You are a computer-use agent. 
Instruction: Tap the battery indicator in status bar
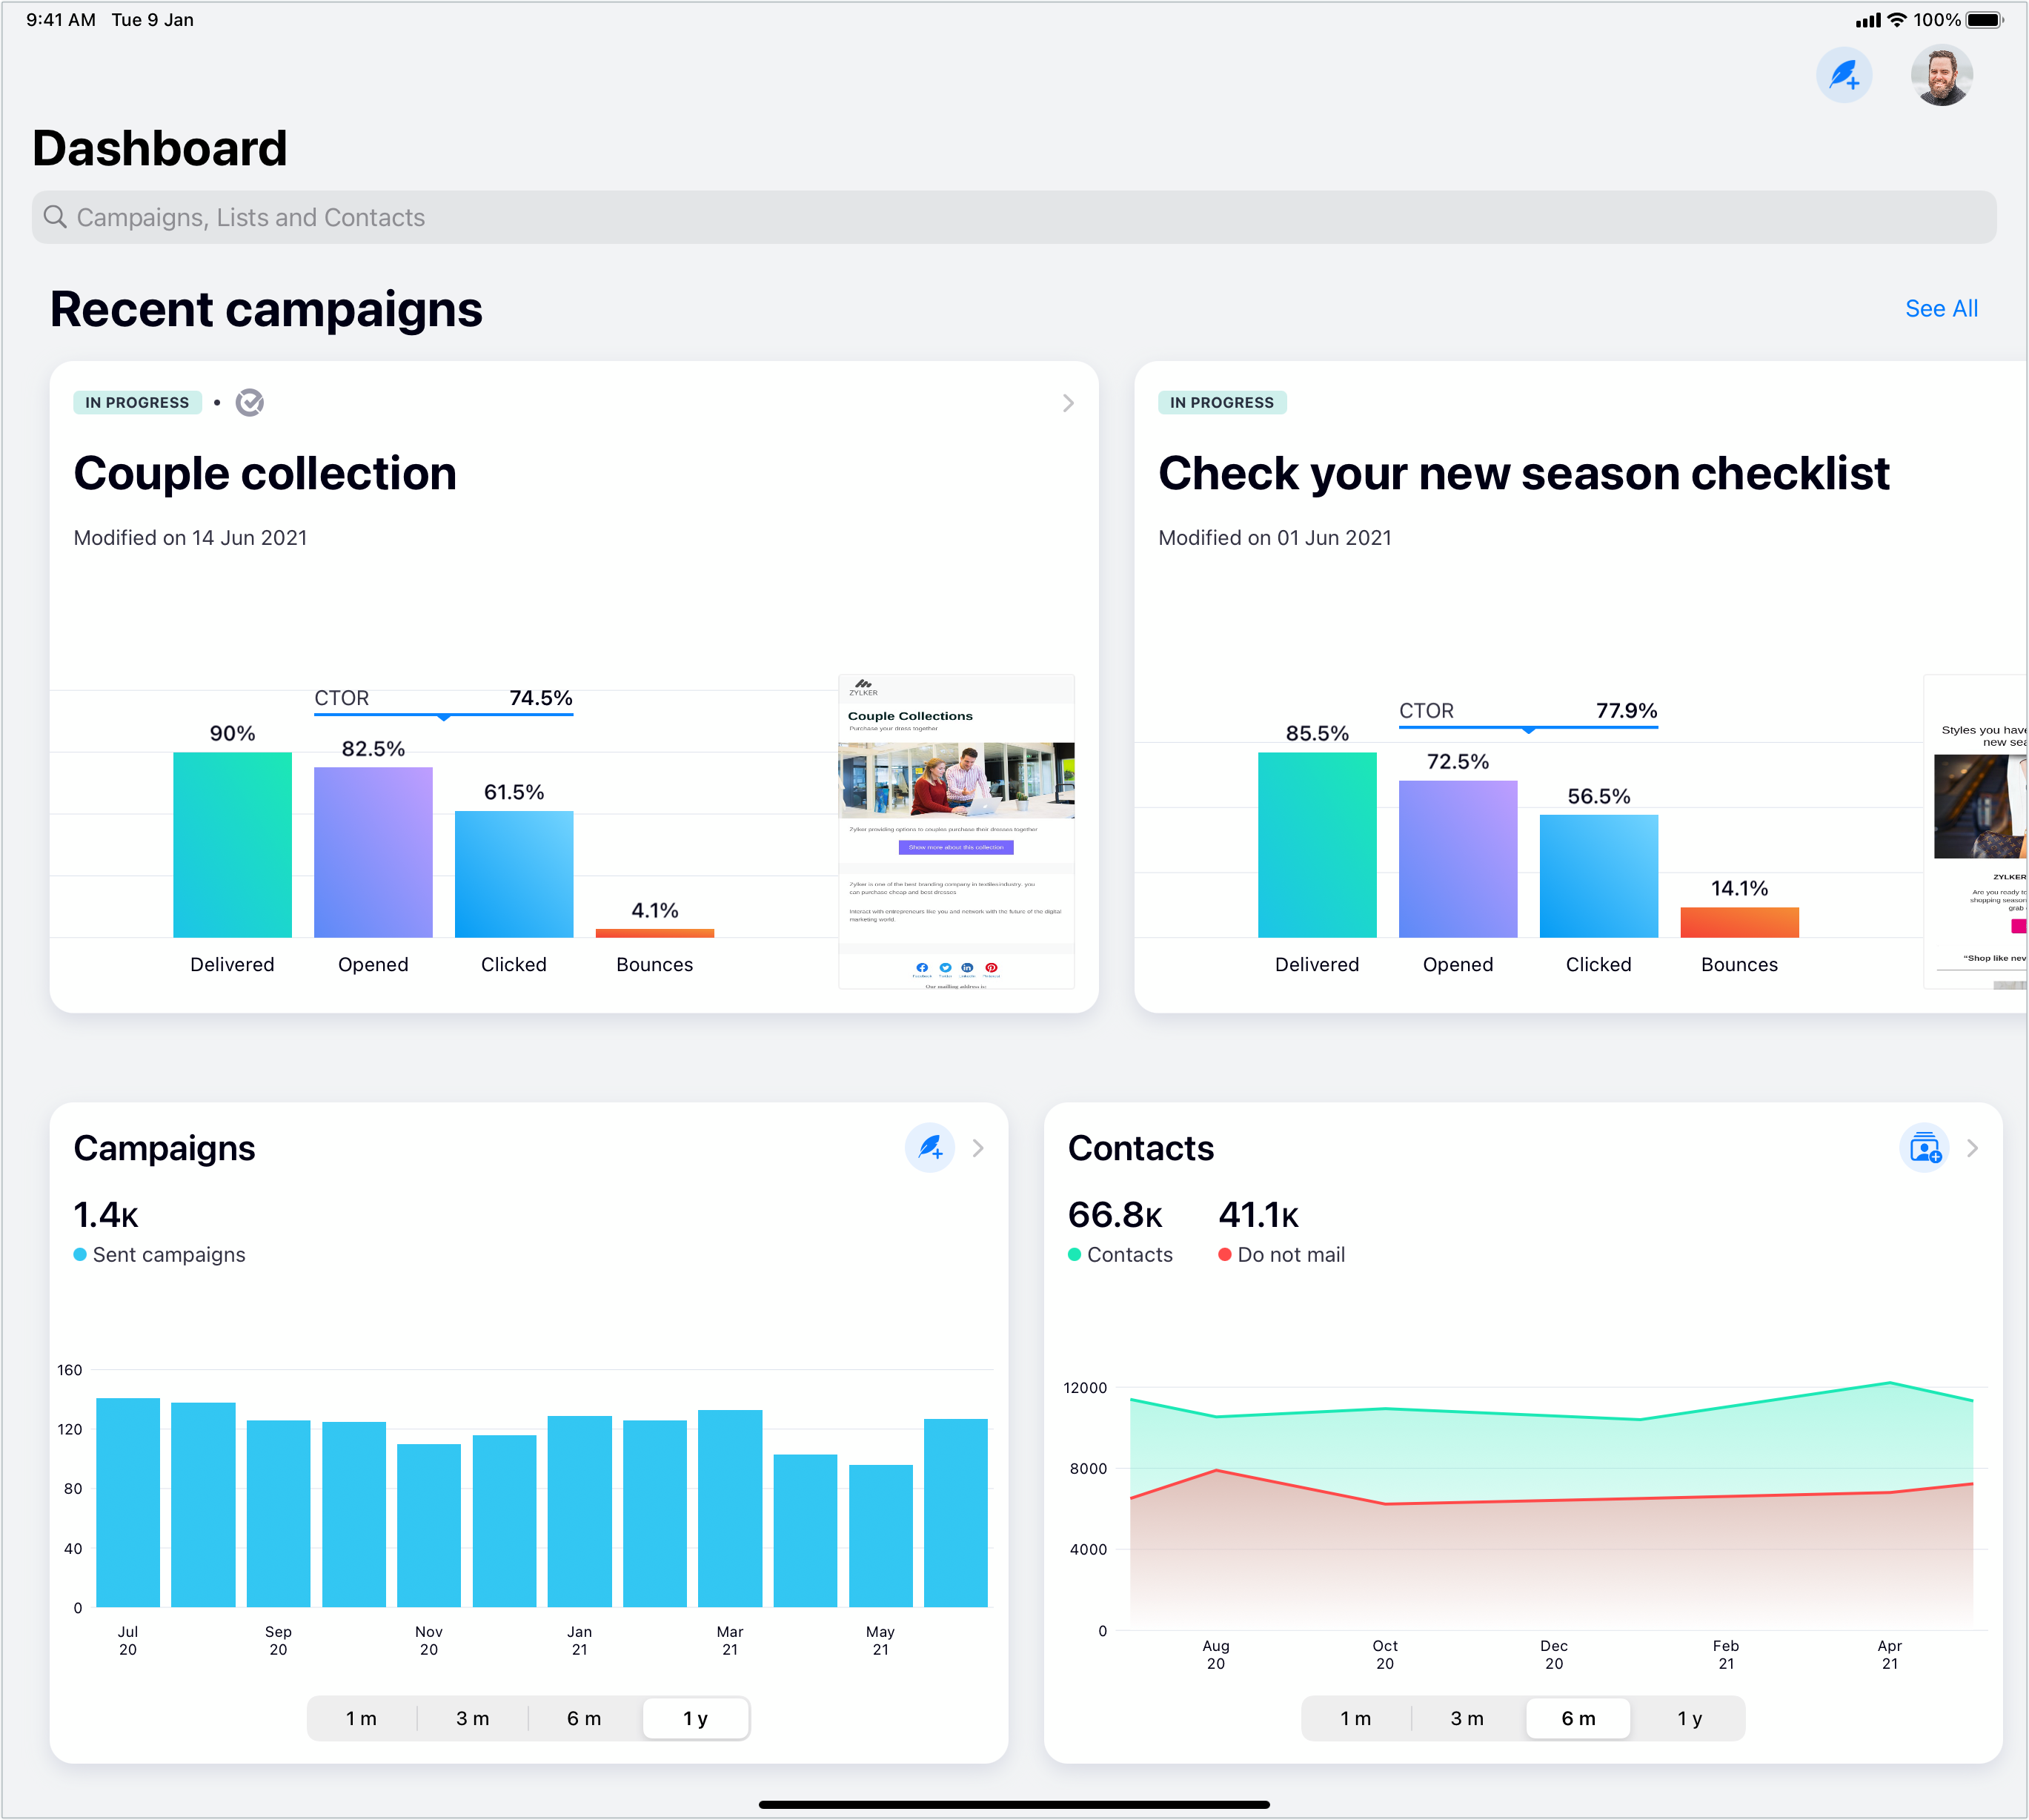point(1983,20)
